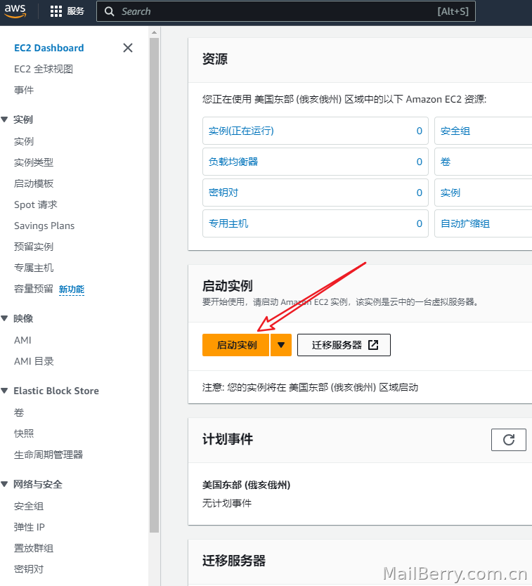Click the 服务 menu label
This screenshot has height=586, width=532.
coord(75,11)
